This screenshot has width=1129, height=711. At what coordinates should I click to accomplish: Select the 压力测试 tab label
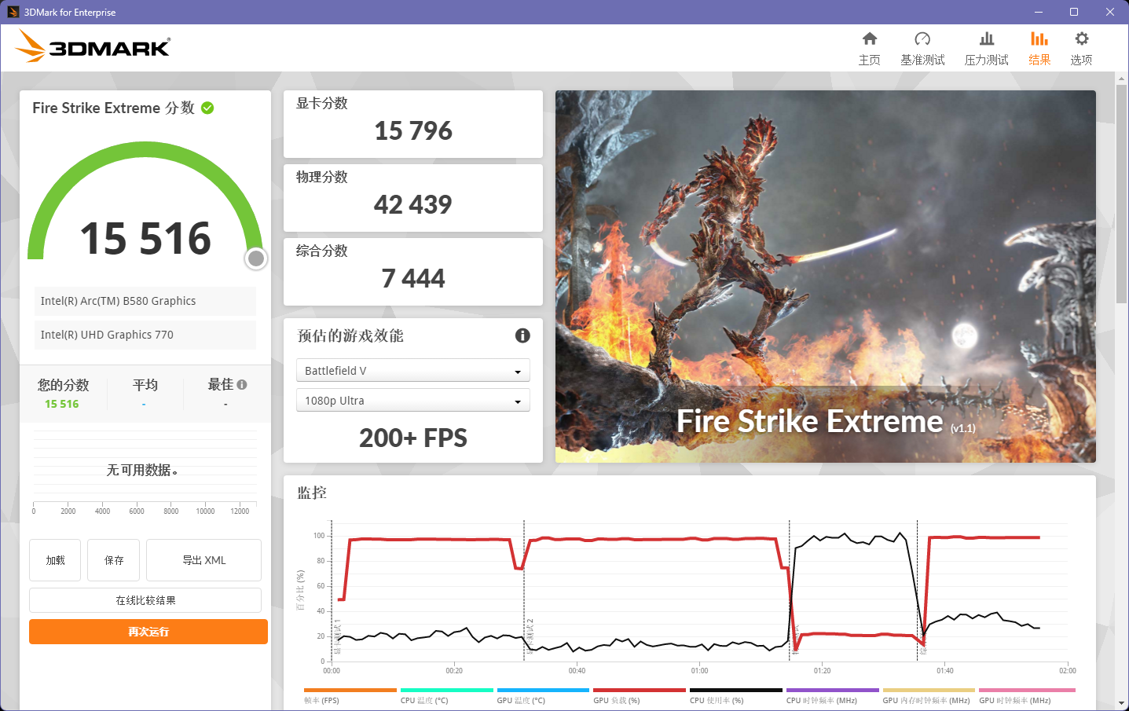tap(987, 60)
